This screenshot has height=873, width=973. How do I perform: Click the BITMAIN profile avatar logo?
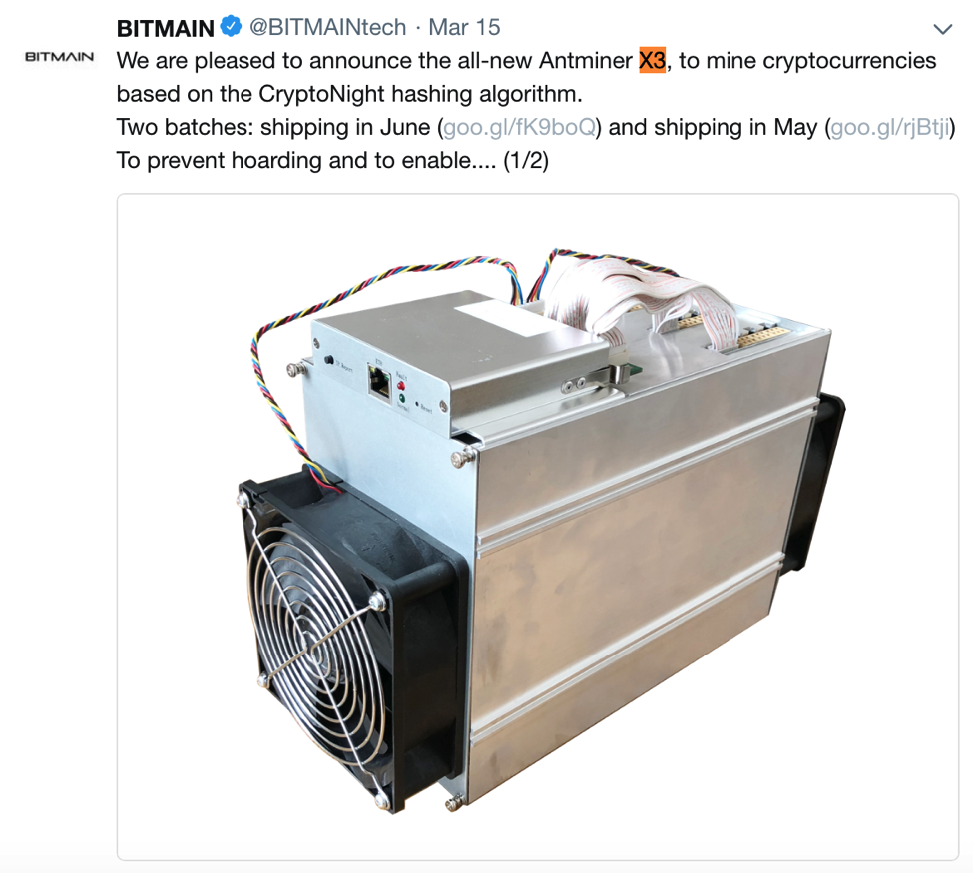[x=59, y=57]
